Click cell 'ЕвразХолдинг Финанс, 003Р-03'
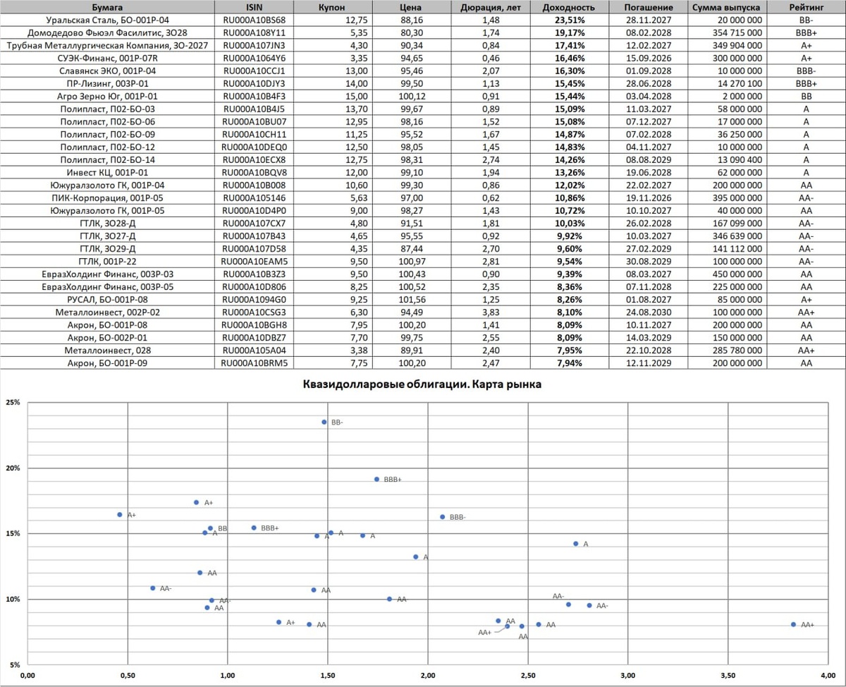846x687 pixels. pos(107,274)
